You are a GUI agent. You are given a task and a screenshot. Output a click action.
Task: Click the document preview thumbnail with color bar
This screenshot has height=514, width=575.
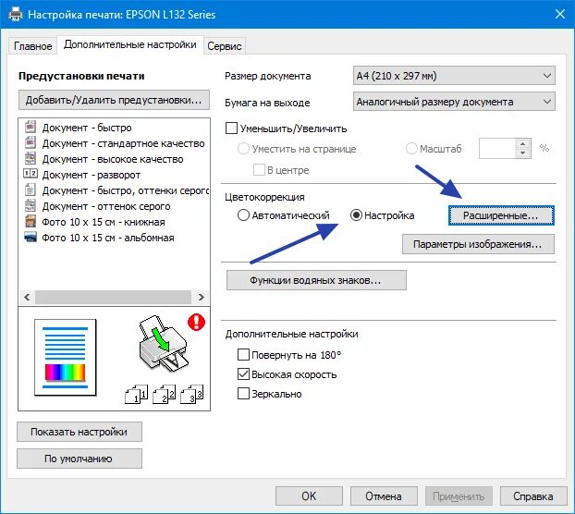pos(66,358)
